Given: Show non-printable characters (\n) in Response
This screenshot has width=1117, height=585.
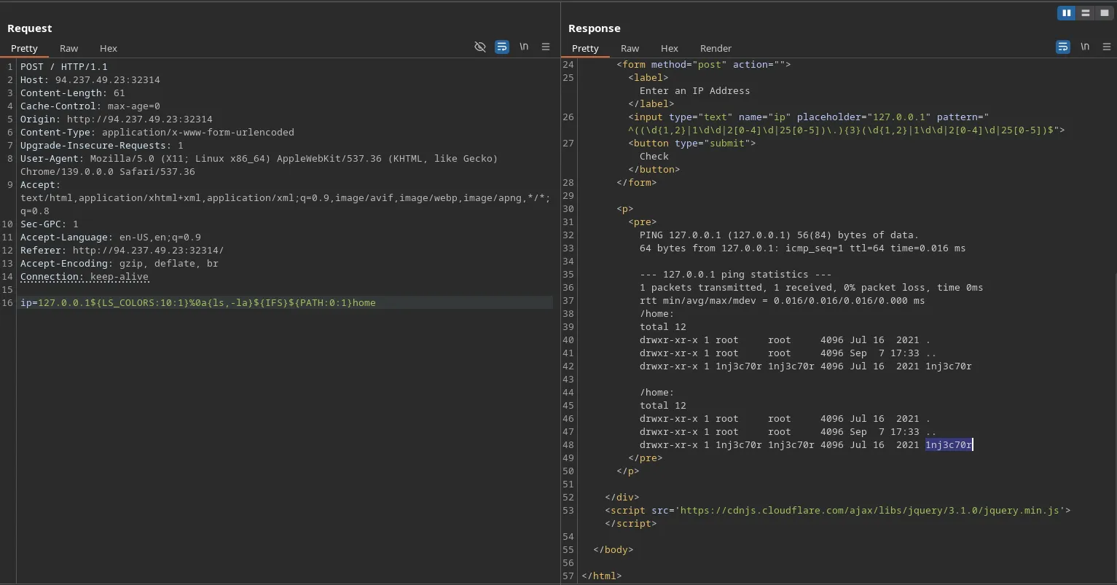Looking at the screenshot, I should tap(1085, 47).
